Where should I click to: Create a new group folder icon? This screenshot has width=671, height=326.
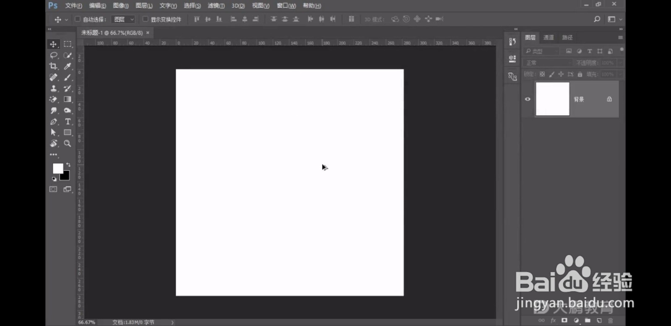click(588, 321)
